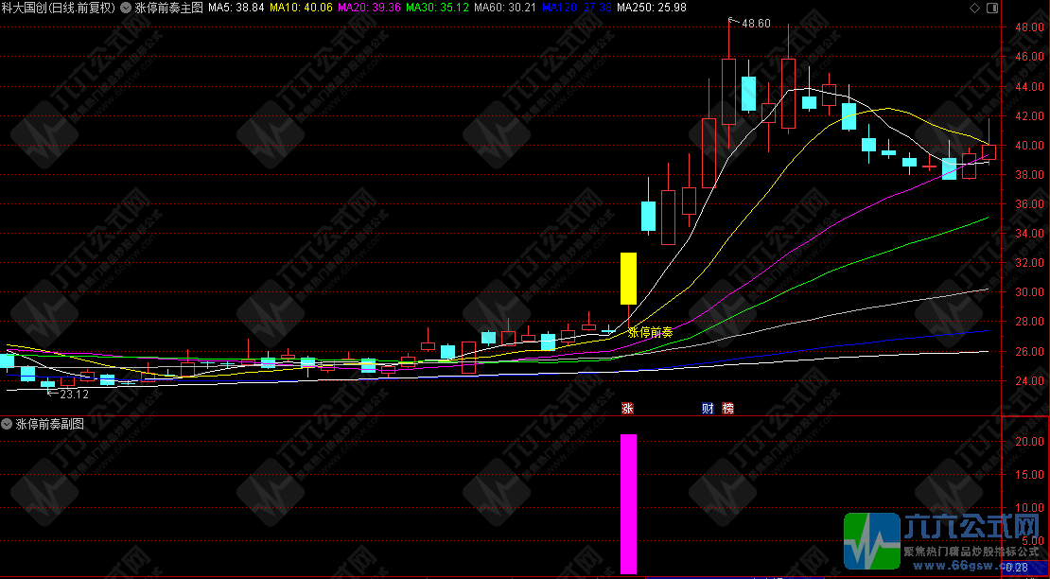Select the green MA30 moving average label
Screen dimensions: 1050x579
[437, 8]
